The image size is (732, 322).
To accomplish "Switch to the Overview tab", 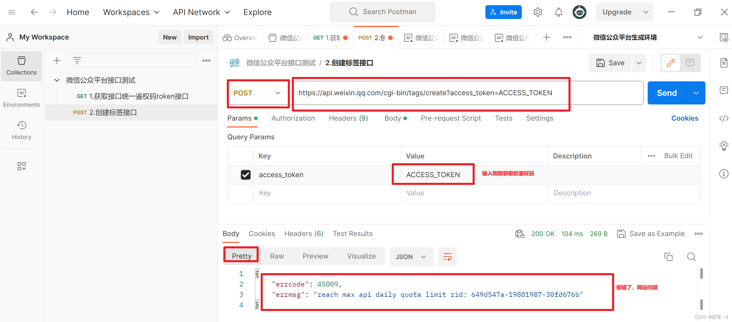I will [x=240, y=38].
